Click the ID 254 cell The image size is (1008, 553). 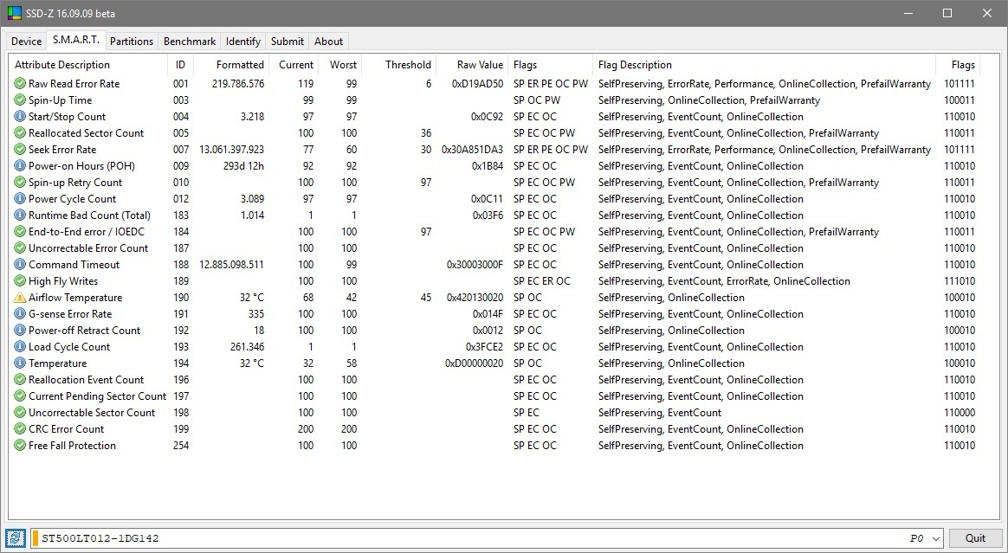click(x=181, y=446)
